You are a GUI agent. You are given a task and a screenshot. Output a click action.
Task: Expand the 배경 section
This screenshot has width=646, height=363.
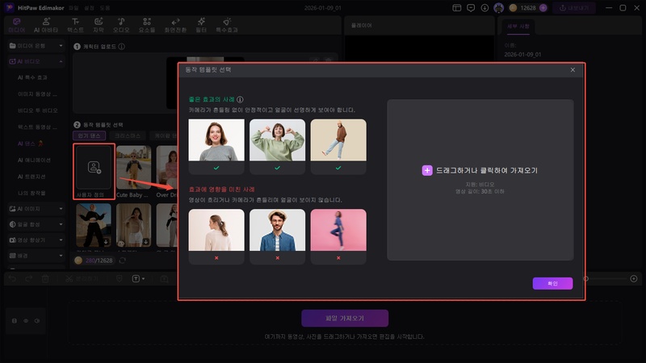61,256
